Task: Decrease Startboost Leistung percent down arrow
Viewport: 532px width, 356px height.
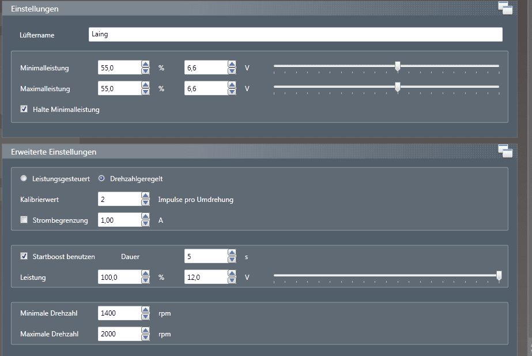Action: (145, 280)
